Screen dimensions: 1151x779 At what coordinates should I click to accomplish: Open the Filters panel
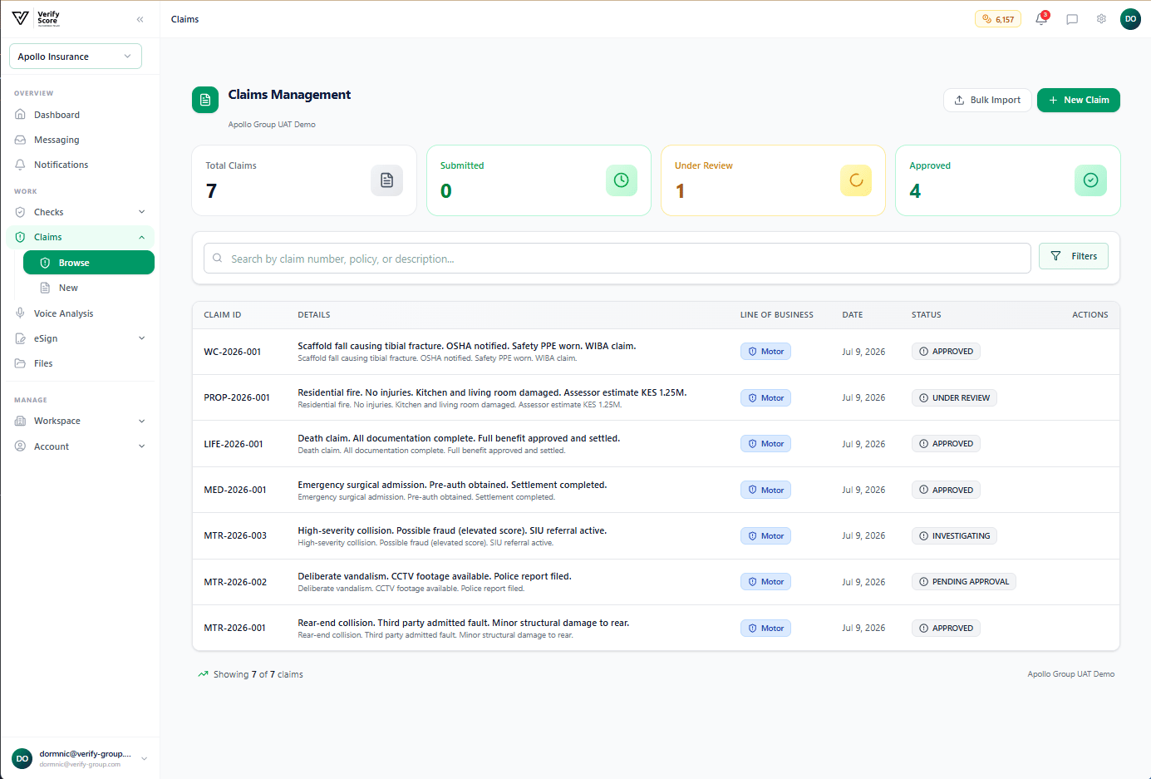point(1074,256)
